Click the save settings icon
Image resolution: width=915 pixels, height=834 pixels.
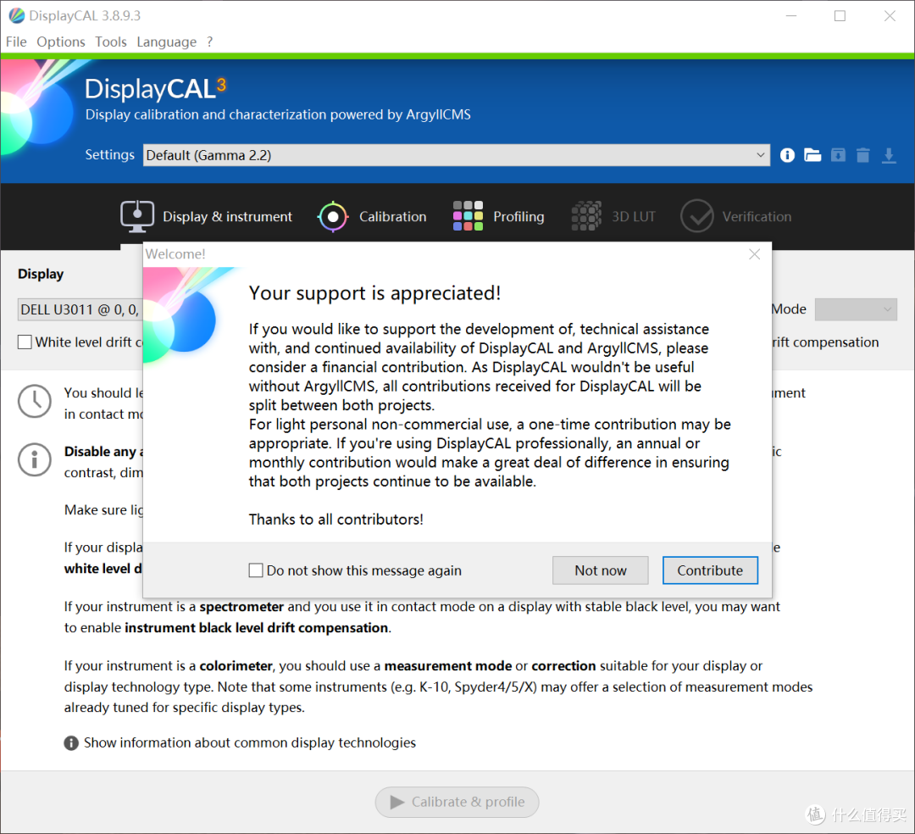[x=838, y=155]
